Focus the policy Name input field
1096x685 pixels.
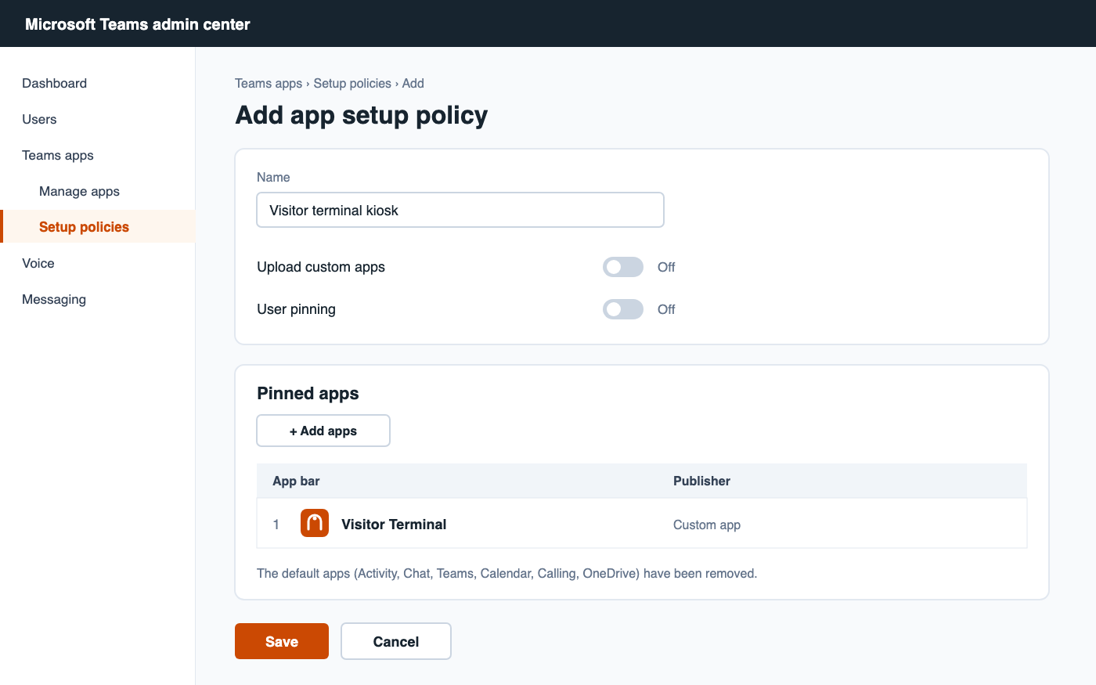pyautogui.click(x=460, y=210)
